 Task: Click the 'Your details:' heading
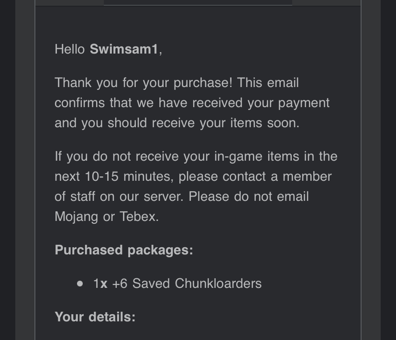point(95,317)
